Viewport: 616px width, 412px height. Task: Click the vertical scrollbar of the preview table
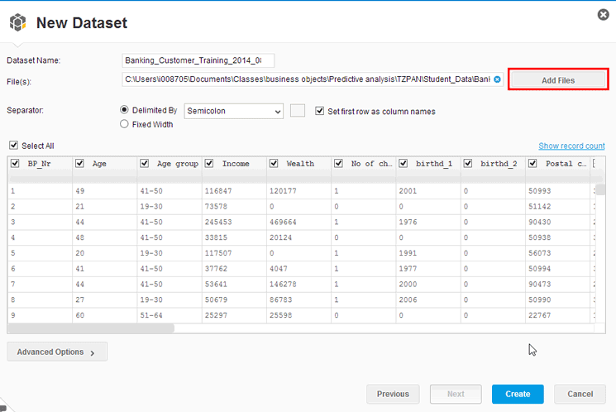[x=600, y=189]
